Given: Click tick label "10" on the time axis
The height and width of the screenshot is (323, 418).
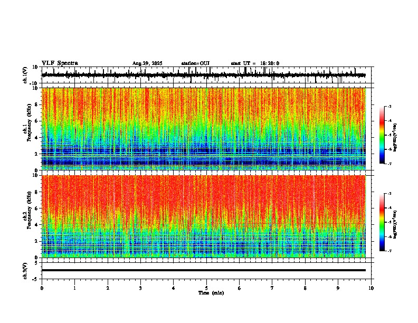Looking at the screenshot, I should tap(371, 288).
